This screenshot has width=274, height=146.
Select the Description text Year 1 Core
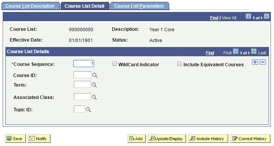tap(162, 30)
